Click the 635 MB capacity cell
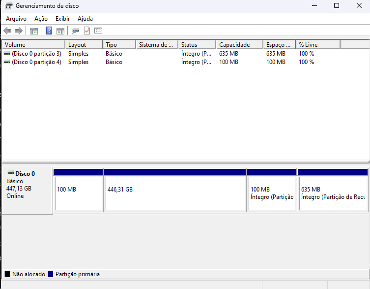 tap(228, 54)
